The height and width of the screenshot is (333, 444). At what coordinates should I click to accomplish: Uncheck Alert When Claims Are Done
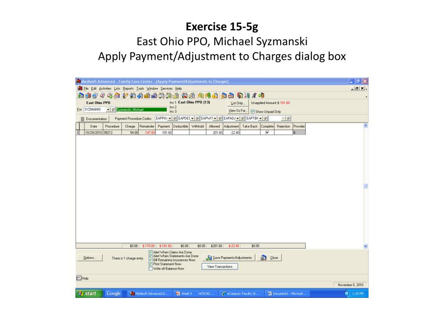pyautogui.click(x=150, y=252)
